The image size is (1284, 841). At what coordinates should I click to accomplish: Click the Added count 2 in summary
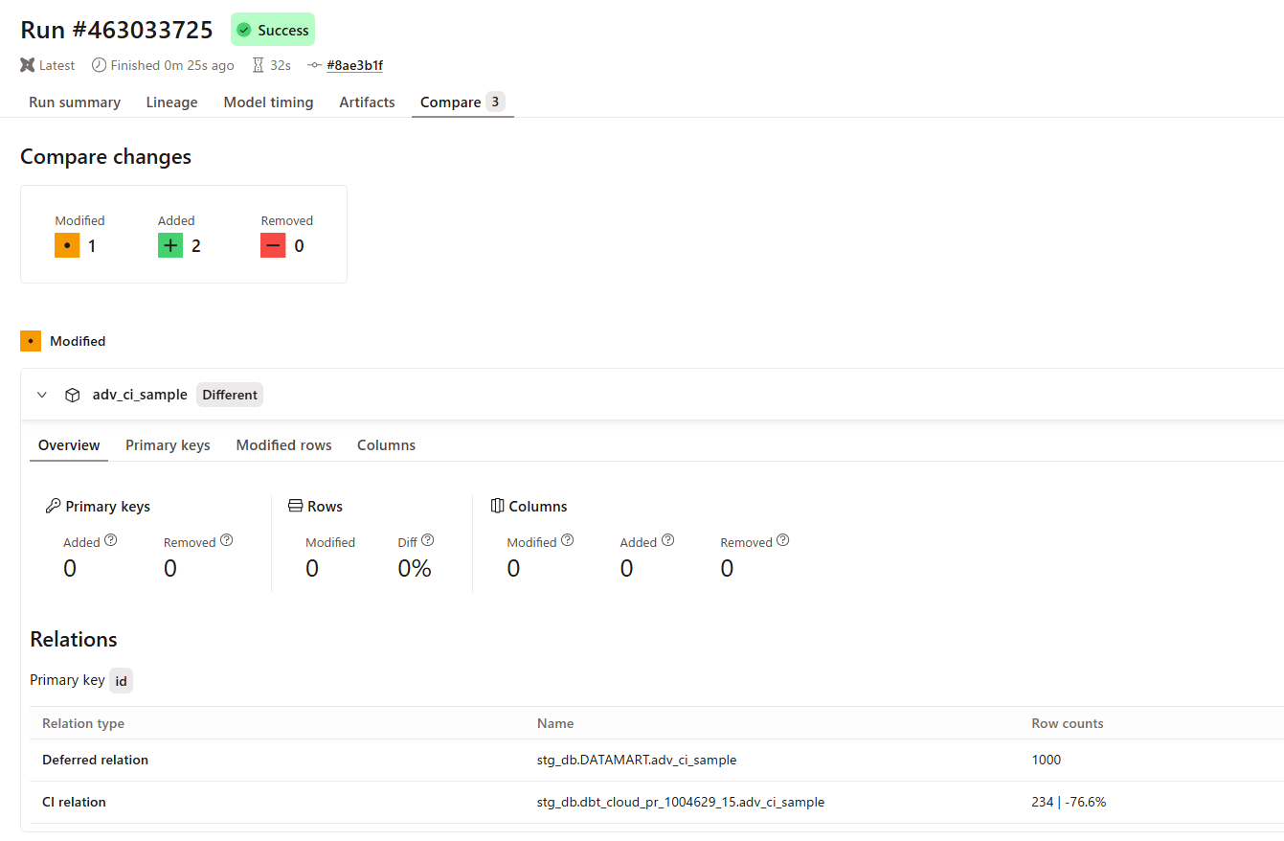pos(196,246)
